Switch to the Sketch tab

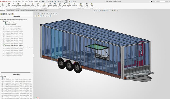(x=13, y=10)
